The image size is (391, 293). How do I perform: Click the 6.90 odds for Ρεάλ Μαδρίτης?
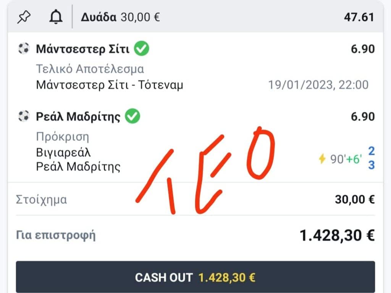(362, 116)
